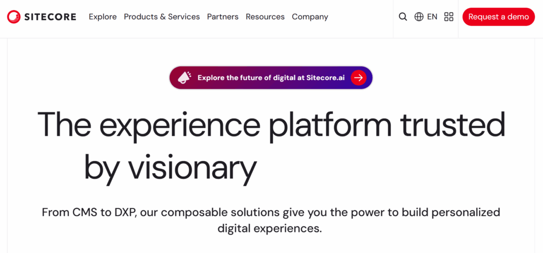Click the SITECORE wordmark text

point(50,17)
